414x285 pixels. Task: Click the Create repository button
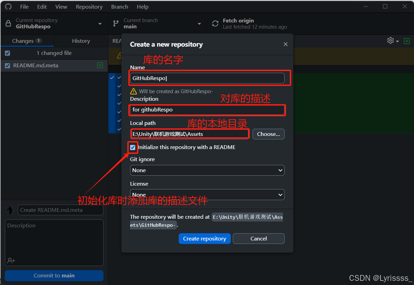click(205, 238)
